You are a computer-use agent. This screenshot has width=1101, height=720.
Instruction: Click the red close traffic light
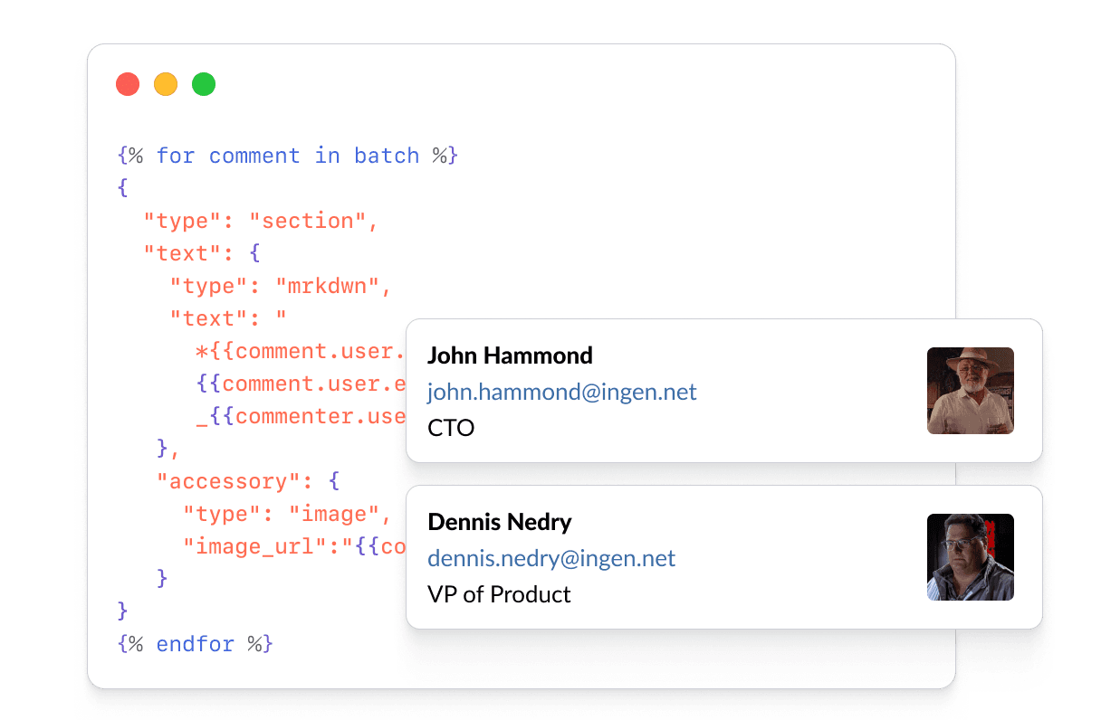[128, 83]
